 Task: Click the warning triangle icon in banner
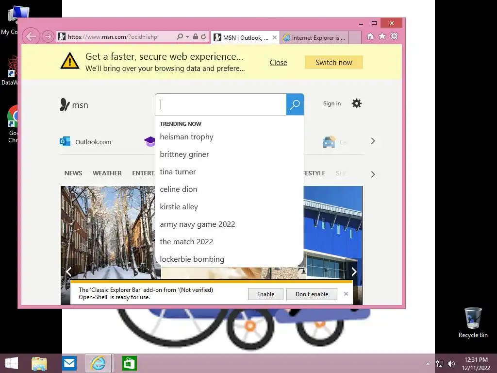70,61
